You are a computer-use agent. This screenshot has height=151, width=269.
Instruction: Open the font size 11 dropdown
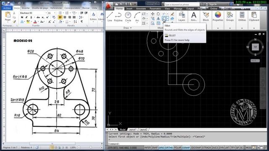55,13
